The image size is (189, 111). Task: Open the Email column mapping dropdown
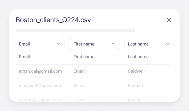pyautogui.click(x=40, y=44)
